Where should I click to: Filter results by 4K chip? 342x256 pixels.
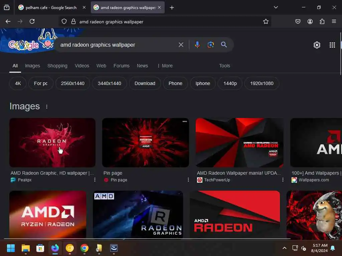pos(18,83)
